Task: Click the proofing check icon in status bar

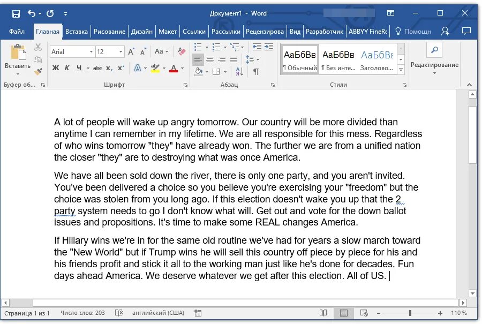Action: tap(119, 313)
